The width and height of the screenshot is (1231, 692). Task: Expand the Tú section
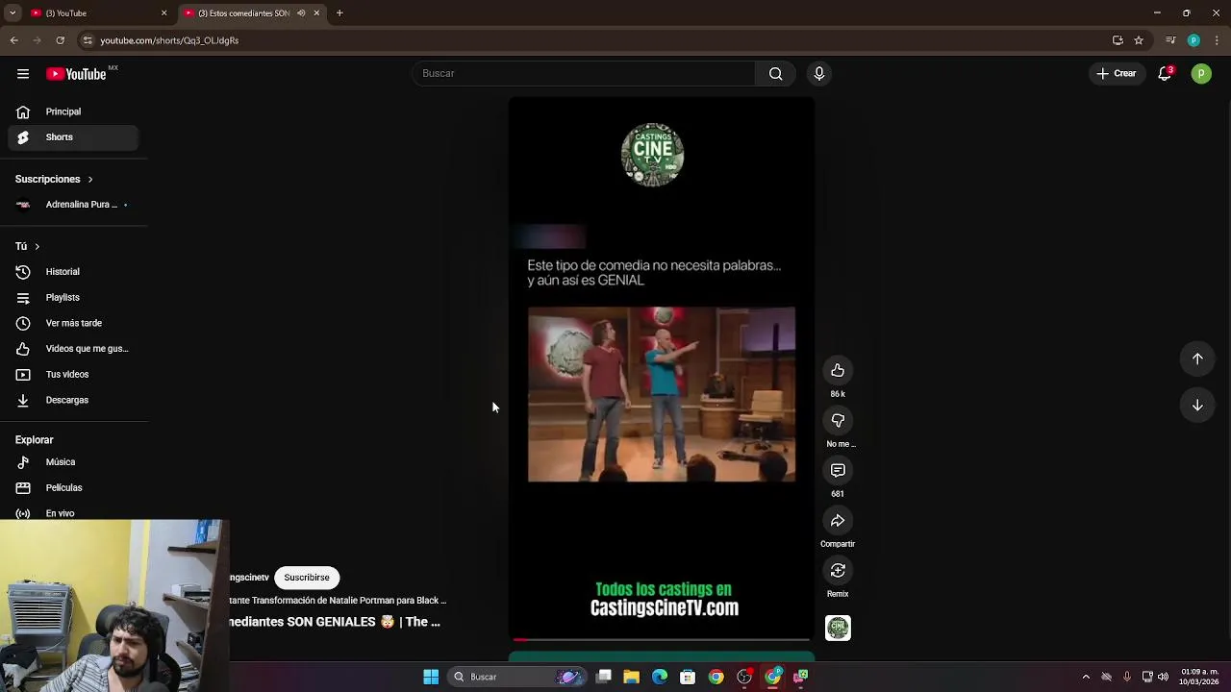click(27, 246)
